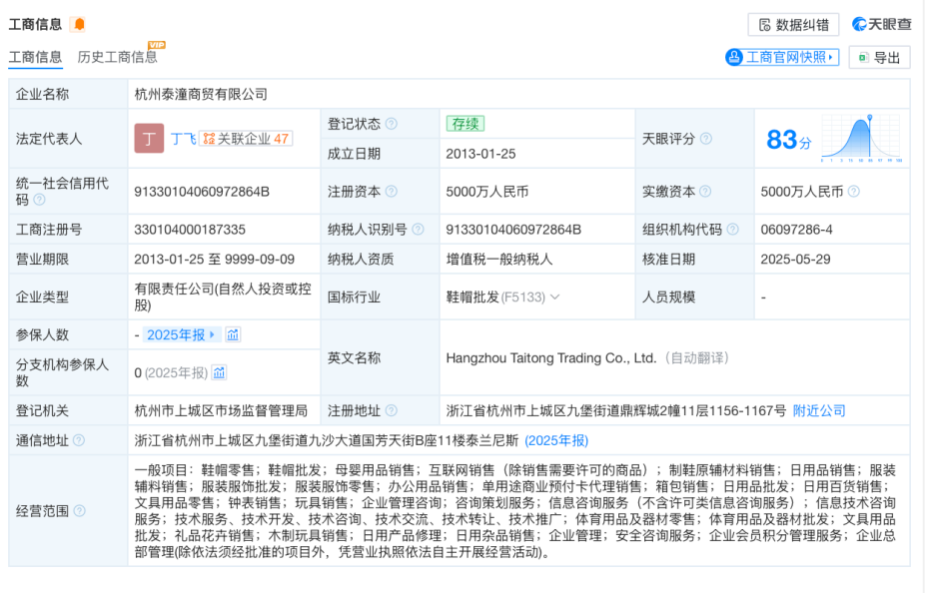The width and height of the screenshot is (925, 593).
Task: Click help icon next to 通信地址
Action: (x=79, y=440)
